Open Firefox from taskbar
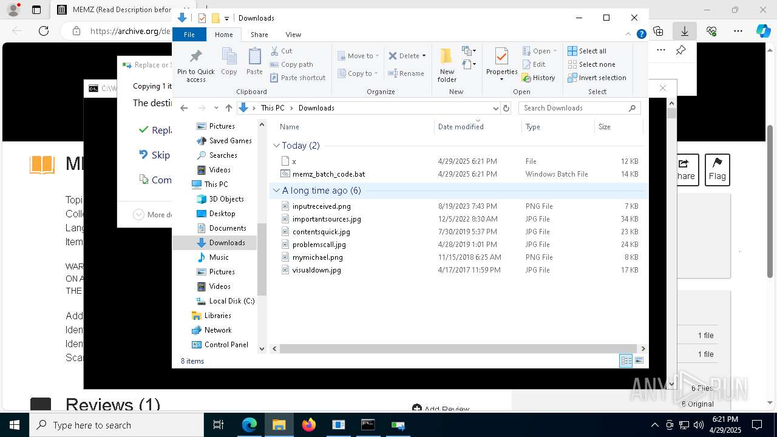 (x=309, y=425)
